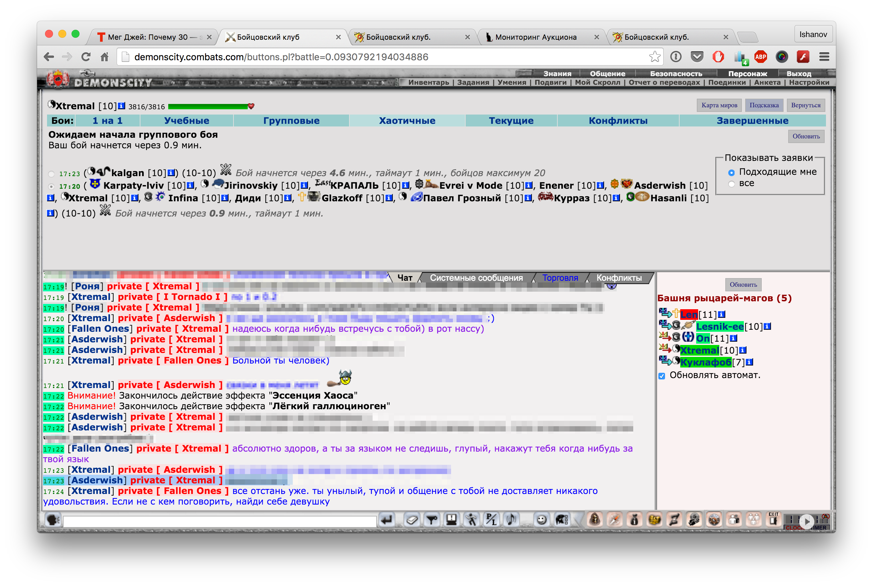Click 'Обновить' button above battle requests

[x=806, y=136]
